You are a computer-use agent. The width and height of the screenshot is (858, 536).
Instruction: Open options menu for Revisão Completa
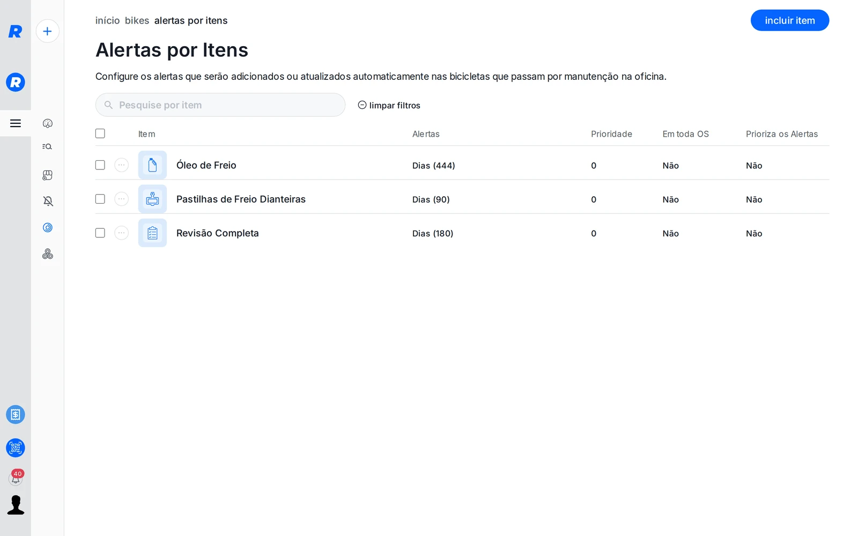point(122,233)
